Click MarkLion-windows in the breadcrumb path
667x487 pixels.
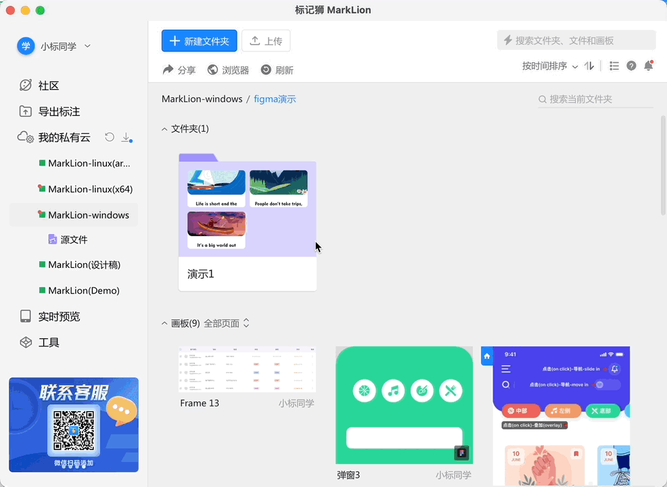click(202, 99)
